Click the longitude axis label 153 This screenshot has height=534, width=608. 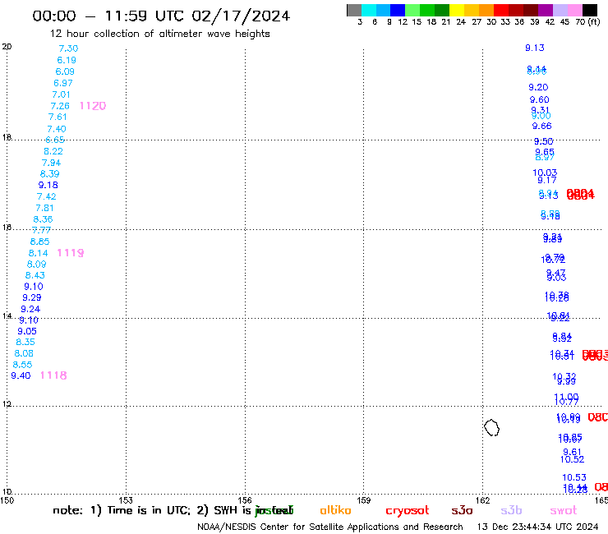(126, 500)
